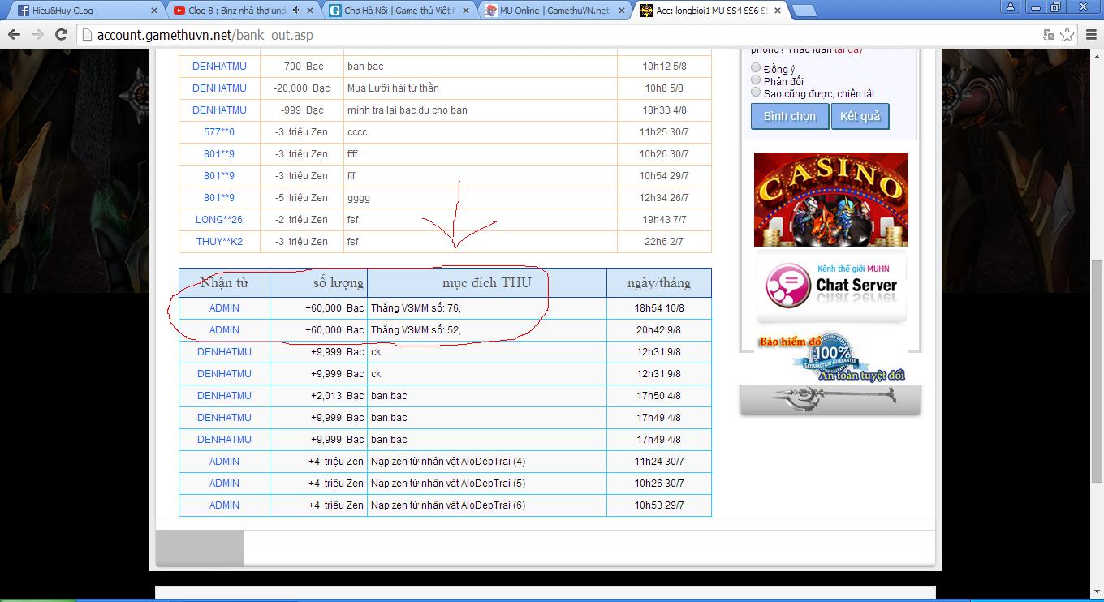Close the Clog 8 YouTube tab
Screen dimensions: 1104x602
point(311,11)
